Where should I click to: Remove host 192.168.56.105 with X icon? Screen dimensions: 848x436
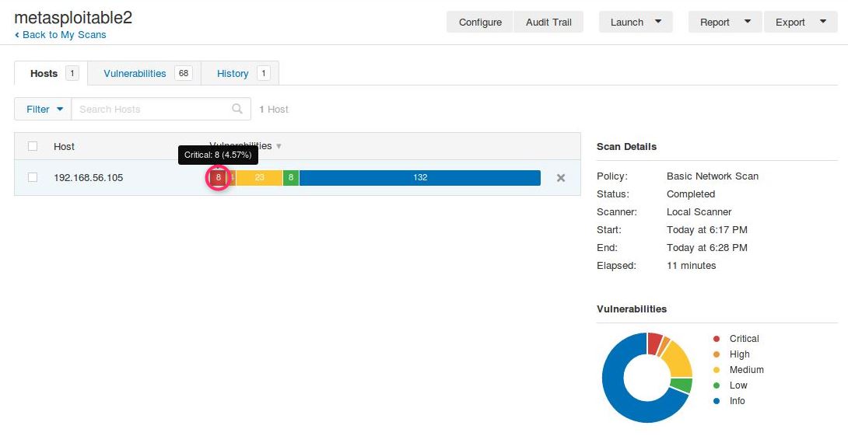[x=561, y=178]
